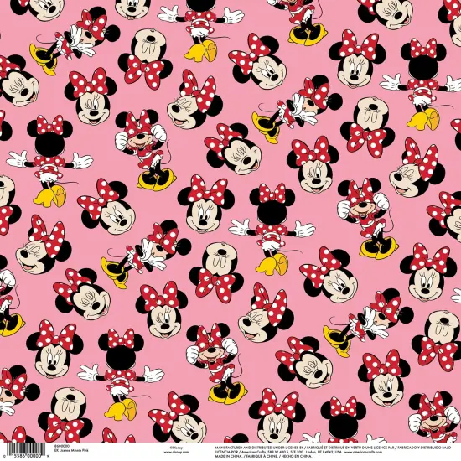The height and width of the screenshot is (461, 461).
Task: Click "MANUFACTURED AND DISTRIBUTED UNDER LICENSE BY" text
Action: (260, 448)
